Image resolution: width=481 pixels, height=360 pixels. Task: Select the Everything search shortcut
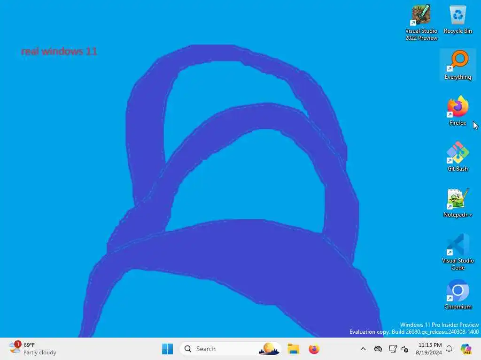point(458,65)
